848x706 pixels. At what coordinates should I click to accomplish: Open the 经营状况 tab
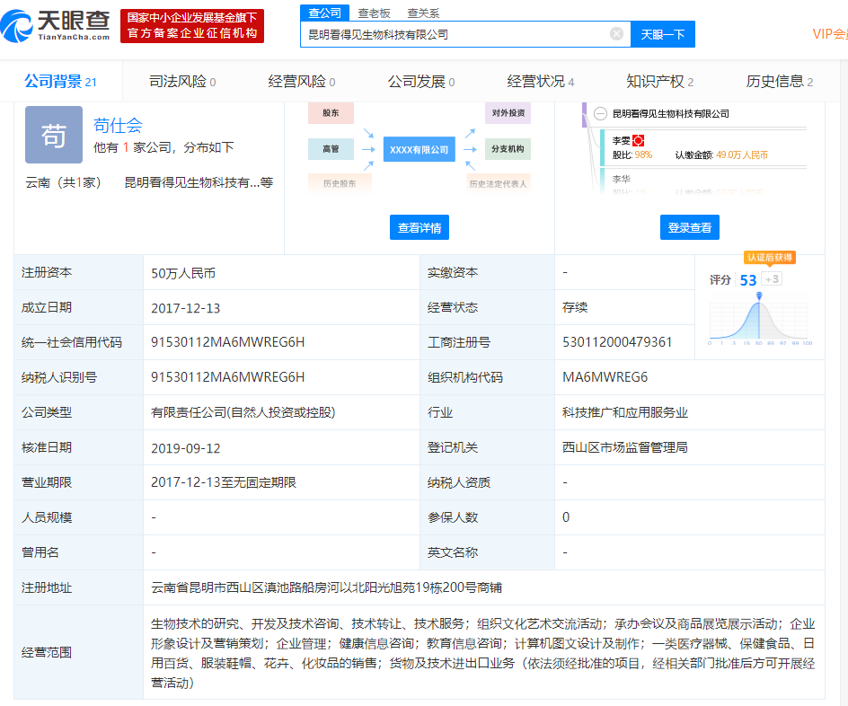(540, 82)
